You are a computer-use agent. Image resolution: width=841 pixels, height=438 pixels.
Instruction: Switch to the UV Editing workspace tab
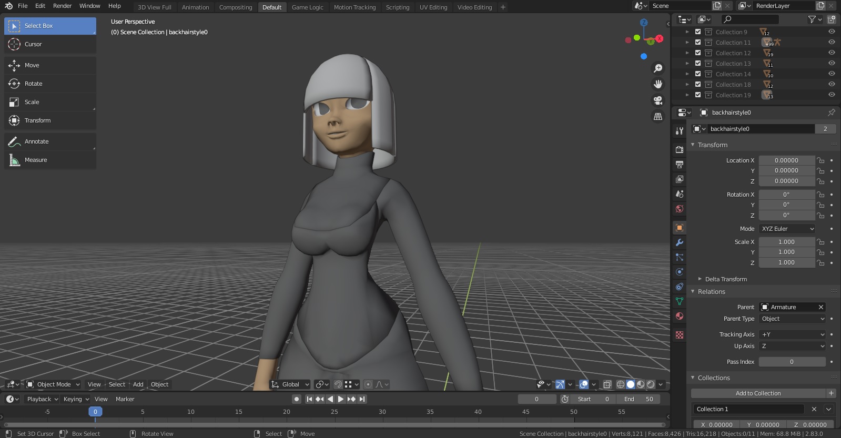click(x=433, y=7)
